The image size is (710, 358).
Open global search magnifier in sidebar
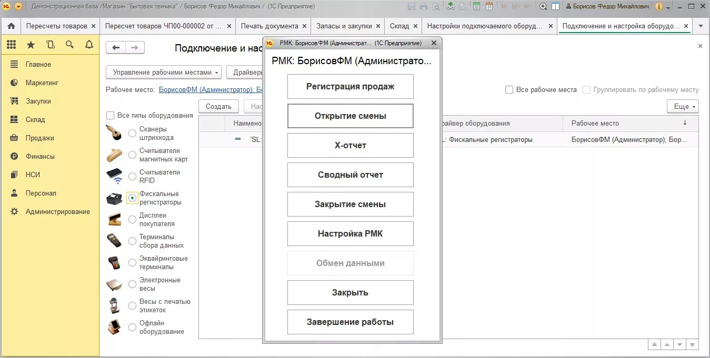coord(69,45)
